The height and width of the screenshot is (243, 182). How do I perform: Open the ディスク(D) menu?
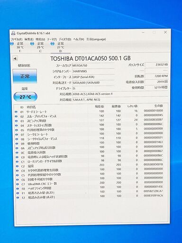point(65,39)
